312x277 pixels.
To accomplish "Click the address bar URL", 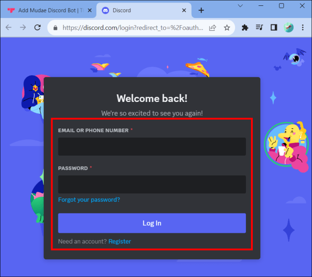I will [x=133, y=28].
